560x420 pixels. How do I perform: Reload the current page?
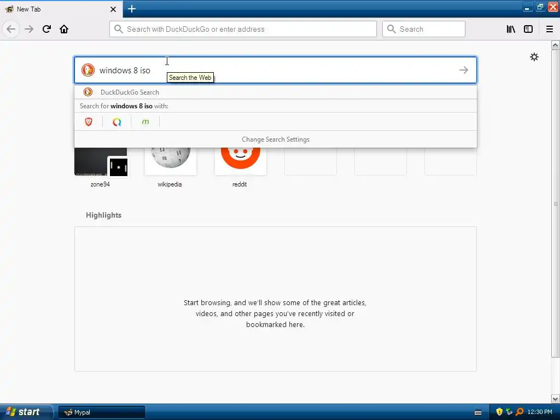[x=46, y=29]
